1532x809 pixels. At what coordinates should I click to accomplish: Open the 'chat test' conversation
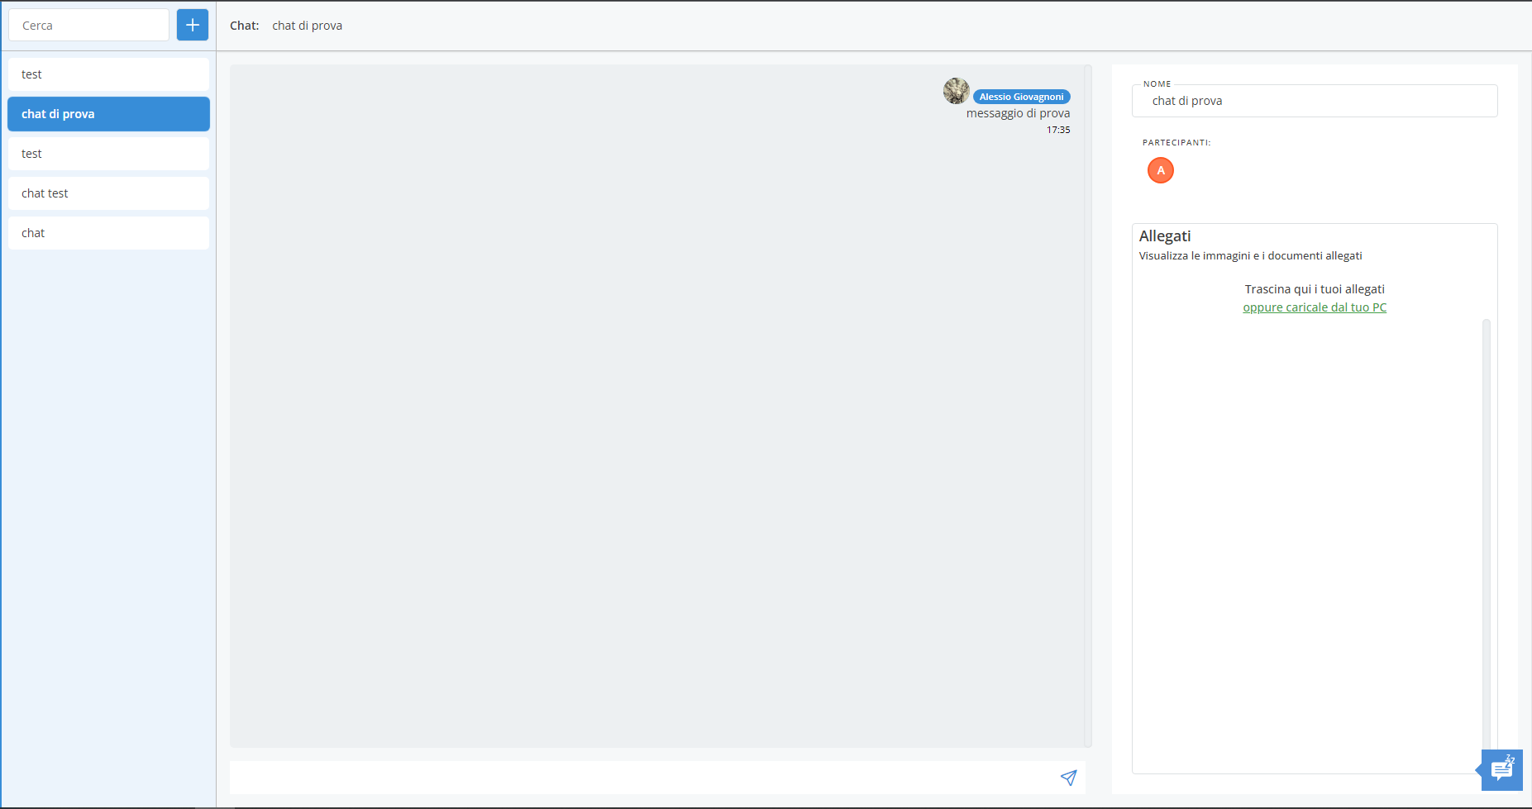108,193
